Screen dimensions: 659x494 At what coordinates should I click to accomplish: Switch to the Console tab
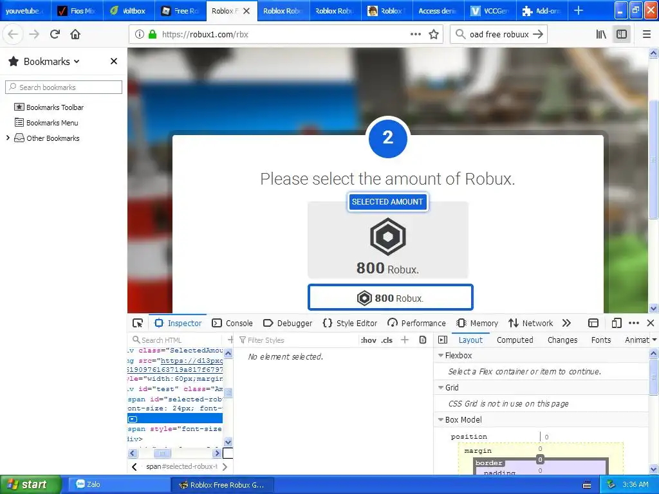(232, 323)
